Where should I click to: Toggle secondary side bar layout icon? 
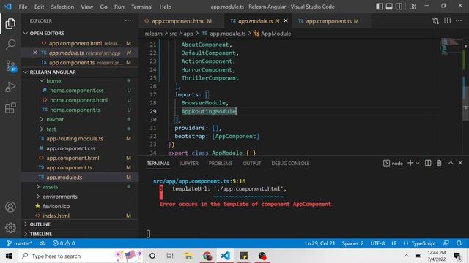tap(399, 7)
